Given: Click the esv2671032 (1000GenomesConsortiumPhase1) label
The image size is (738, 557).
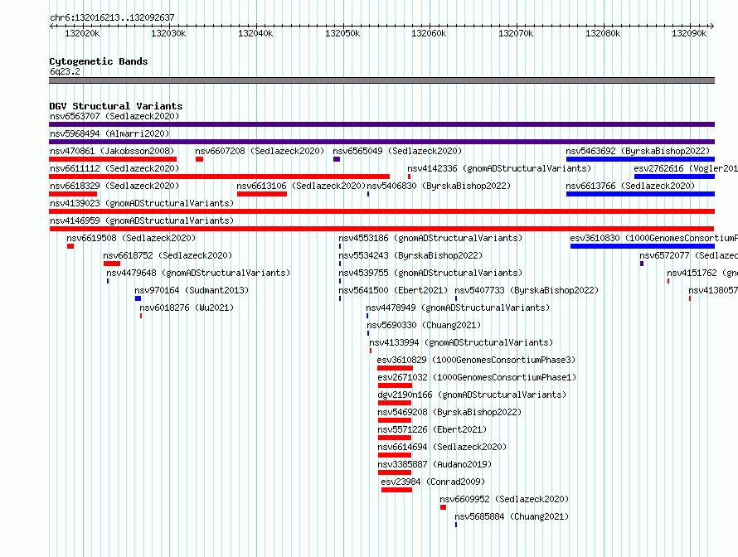Looking at the screenshot, I should tap(477, 377).
